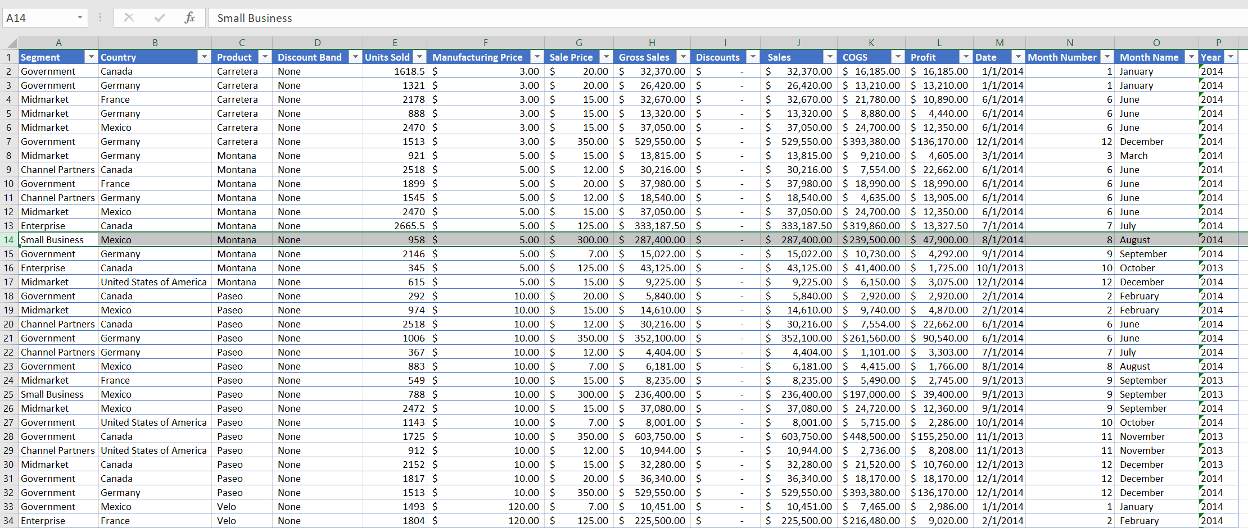Open the Manufacturing Price filter dropdown
The width and height of the screenshot is (1248, 528).
click(537, 57)
